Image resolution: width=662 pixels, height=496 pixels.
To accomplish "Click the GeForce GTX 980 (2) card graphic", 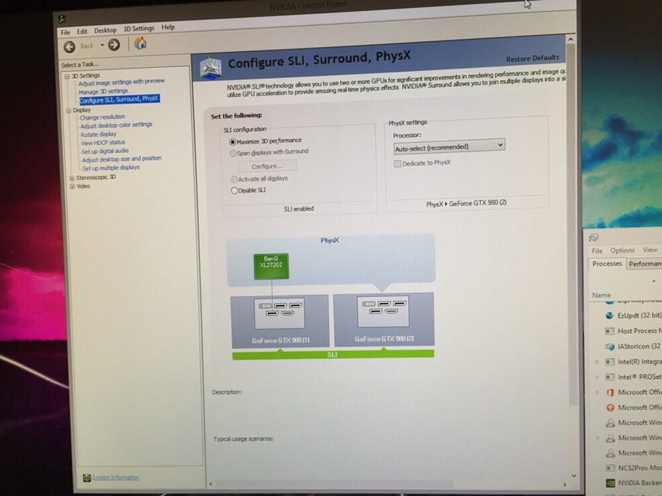I will [x=383, y=318].
